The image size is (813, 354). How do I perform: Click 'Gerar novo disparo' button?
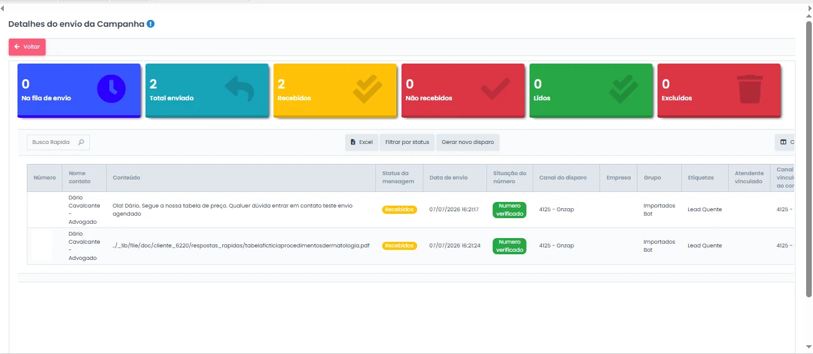[x=468, y=142]
